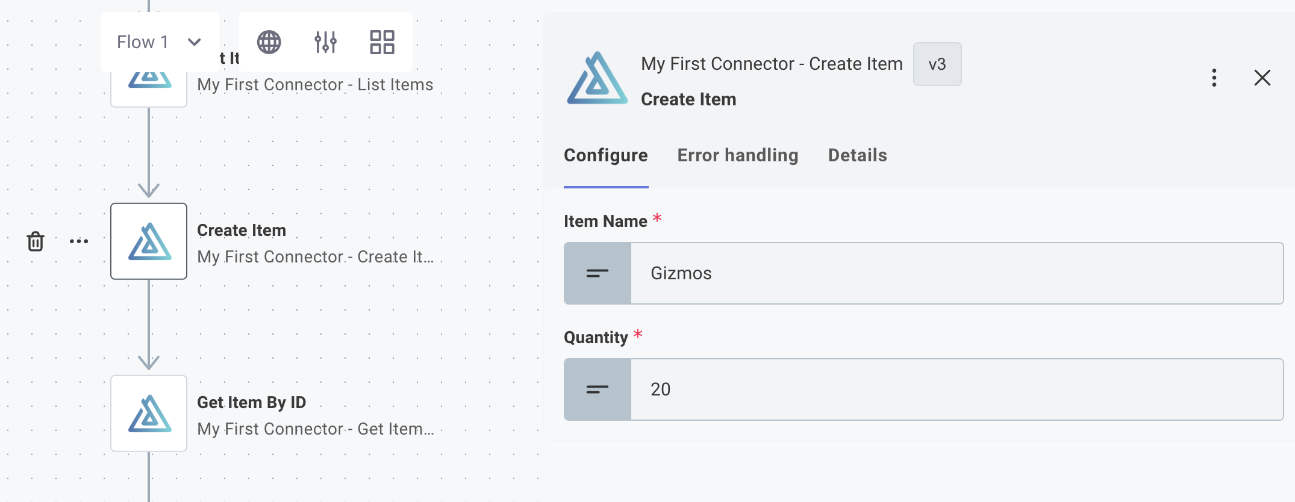Click the connector logo in panel header
This screenshot has width=1295, height=502.
coord(597,78)
